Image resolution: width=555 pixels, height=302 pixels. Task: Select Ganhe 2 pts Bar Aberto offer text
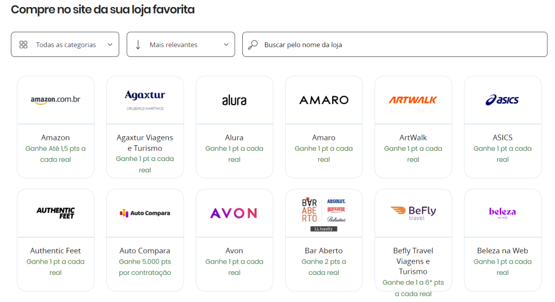point(324,267)
